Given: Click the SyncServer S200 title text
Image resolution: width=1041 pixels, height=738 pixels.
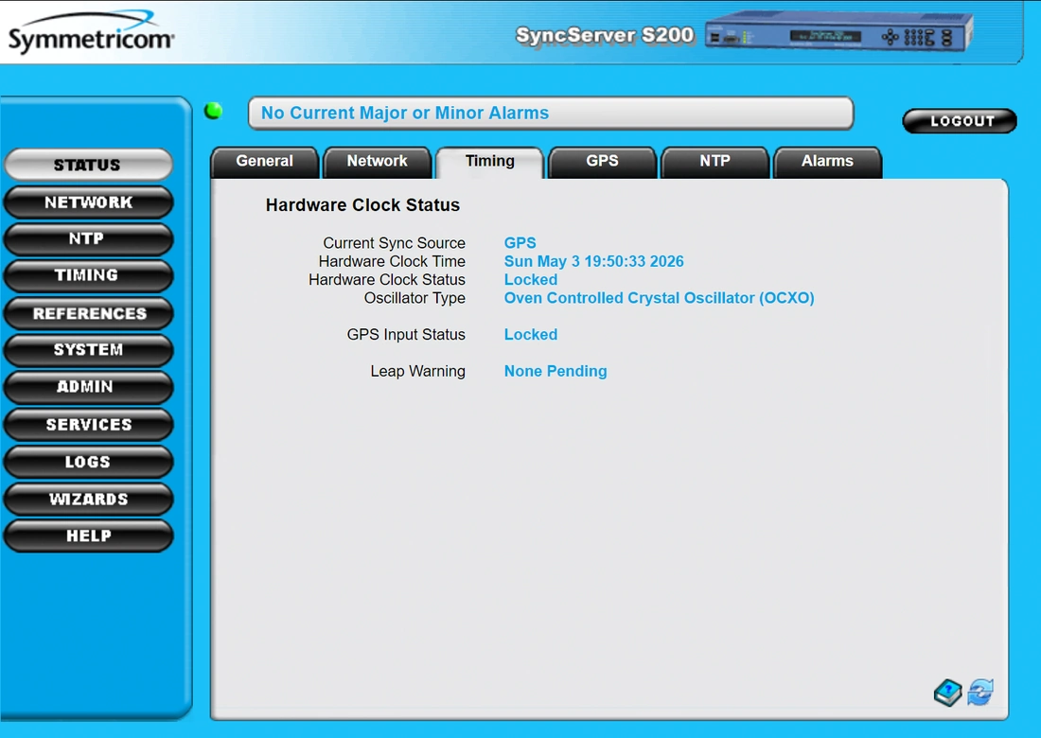Looking at the screenshot, I should (x=605, y=35).
